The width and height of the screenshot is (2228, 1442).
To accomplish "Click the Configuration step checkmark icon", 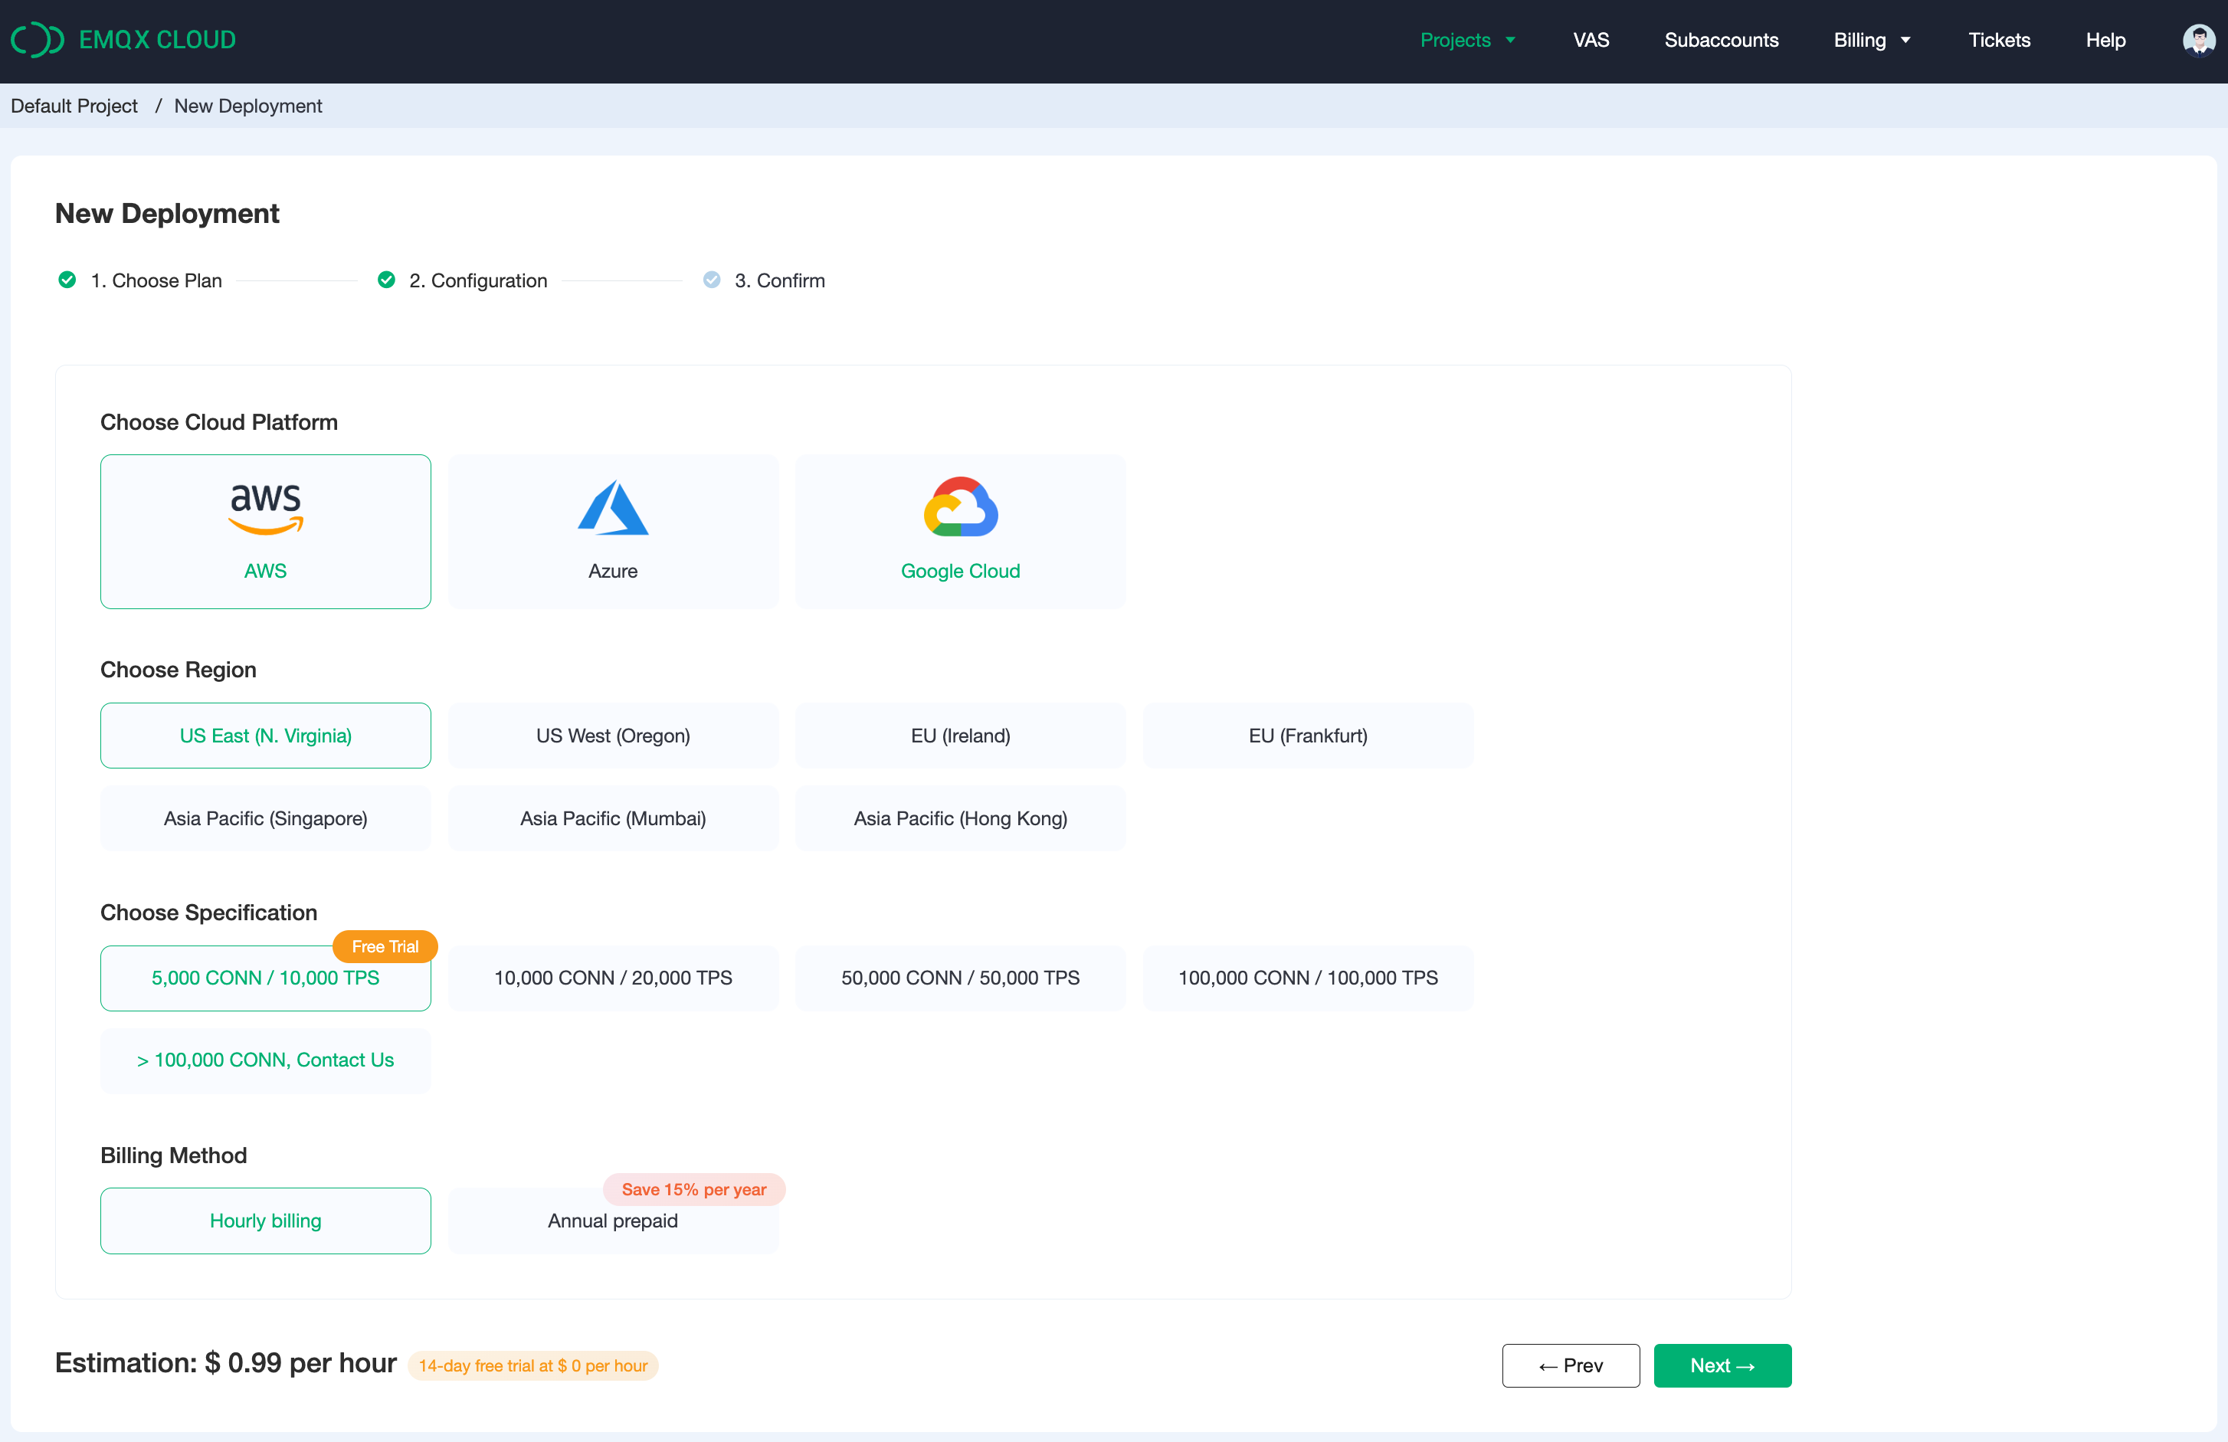I will [x=385, y=280].
